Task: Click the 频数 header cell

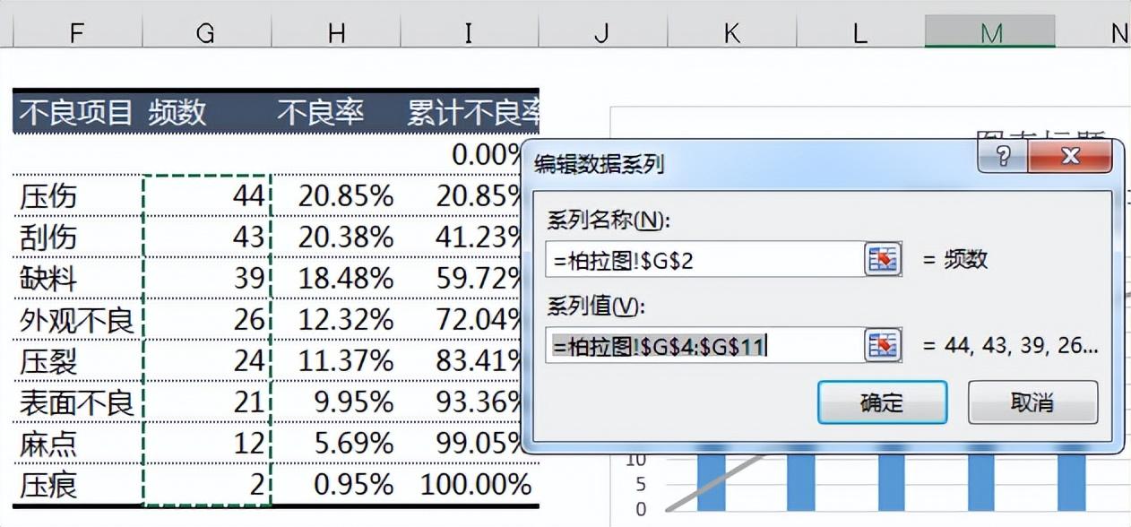Action: tap(205, 112)
